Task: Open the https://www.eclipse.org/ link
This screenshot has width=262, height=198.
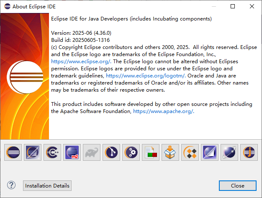Action: coord(81,62)
